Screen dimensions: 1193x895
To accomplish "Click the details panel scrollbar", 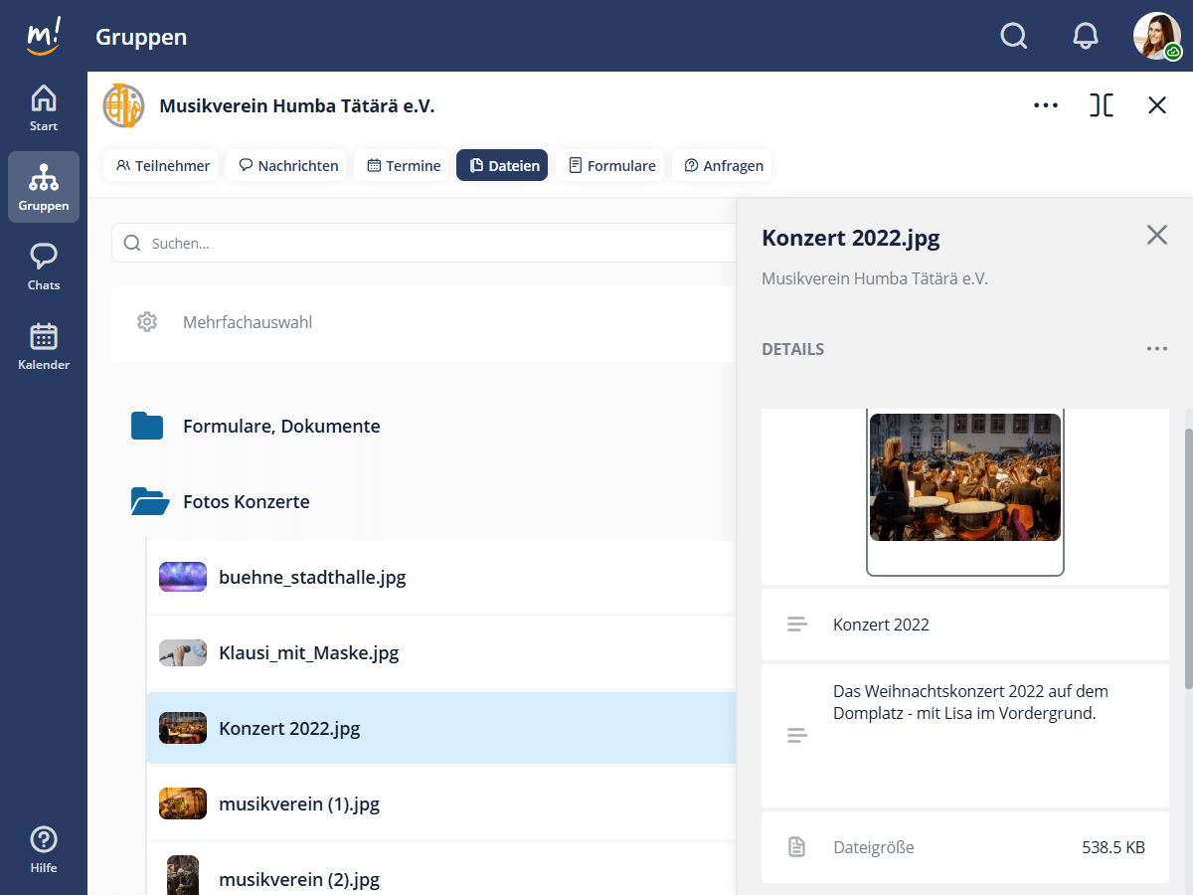I will [x=1188, y=559].
